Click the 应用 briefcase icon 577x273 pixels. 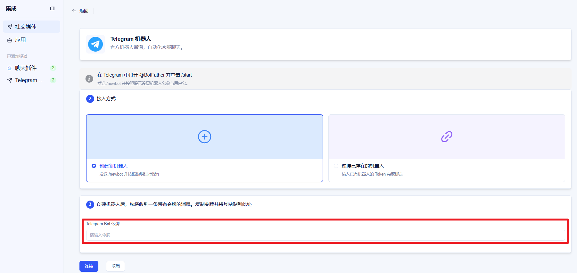tap(10, 40)
